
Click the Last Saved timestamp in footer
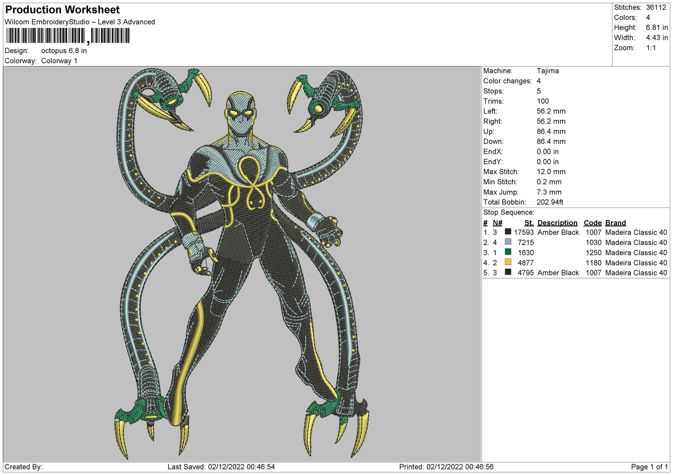tap(221, 467)
